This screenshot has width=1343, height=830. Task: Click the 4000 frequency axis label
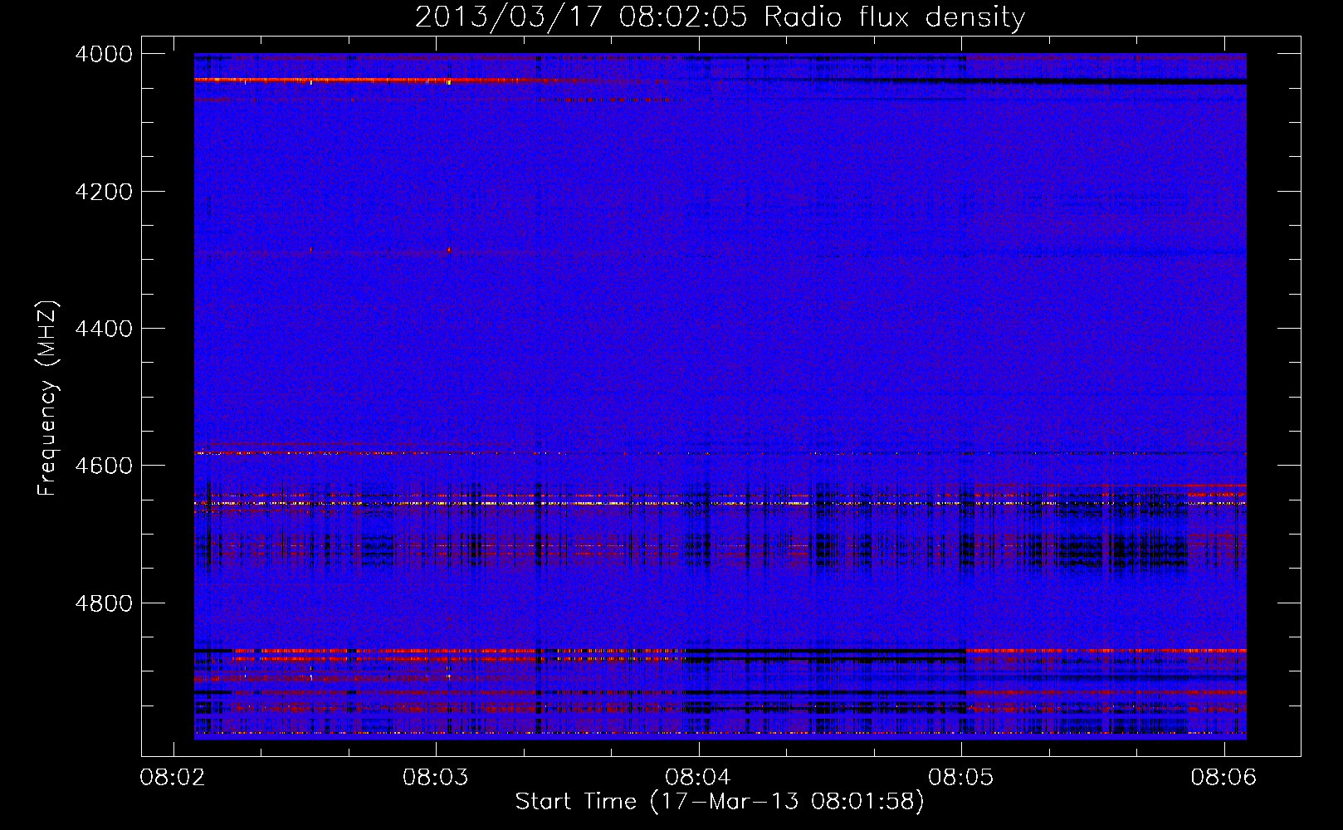[104, 54]
